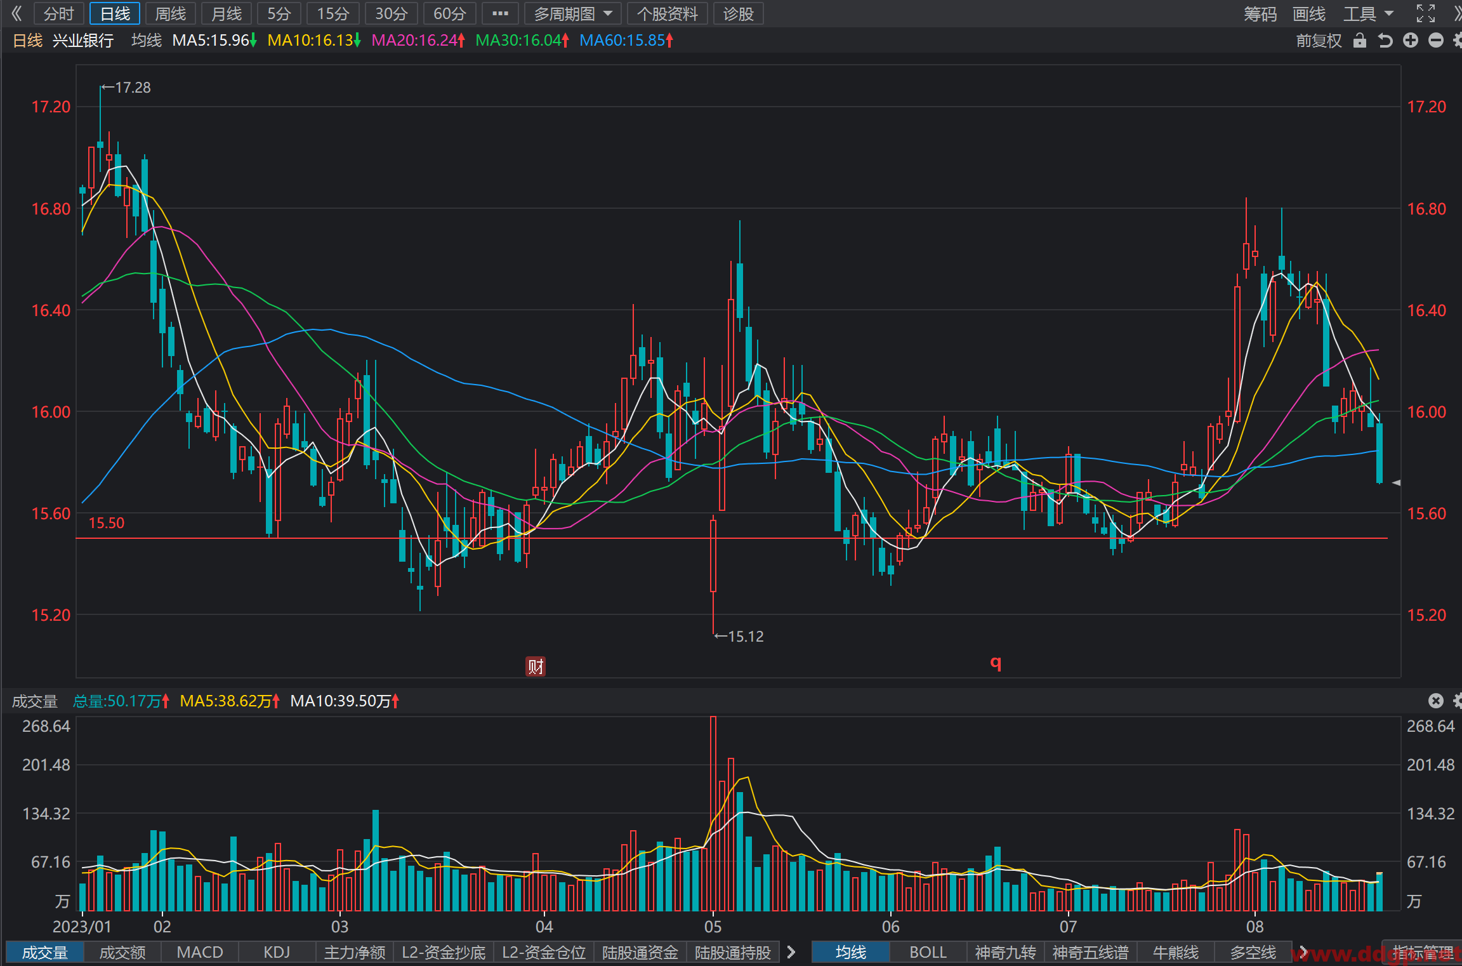
Task: Click volume MA5:38.62万 value
Action: pyautogui.click(x=229, y=701)
